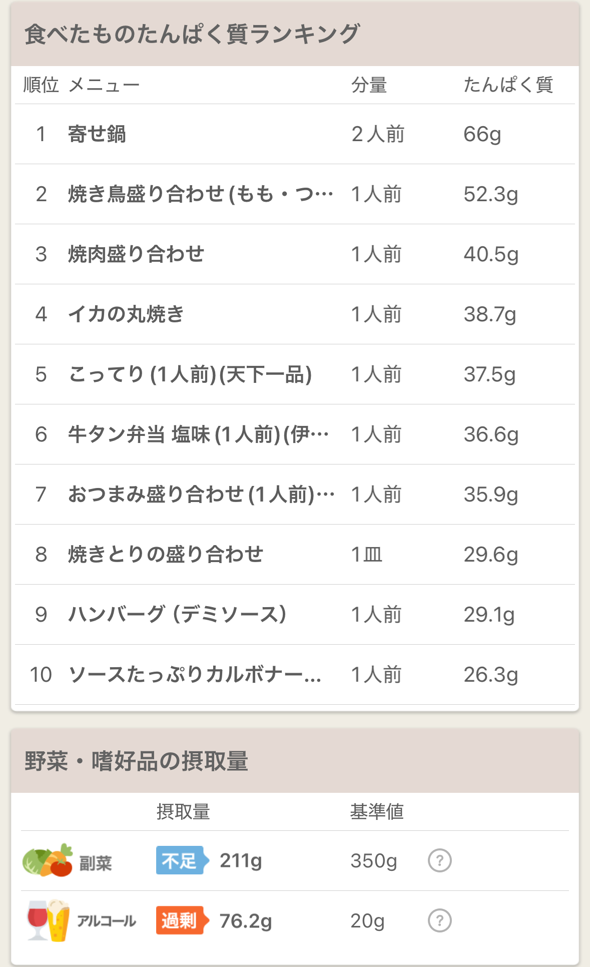Tap the alcohol drinks icon

[48, 920]
